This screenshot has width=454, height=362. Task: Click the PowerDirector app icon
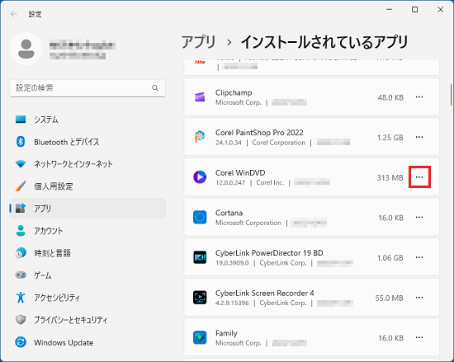pyautogui.click(x=200, y=257)
